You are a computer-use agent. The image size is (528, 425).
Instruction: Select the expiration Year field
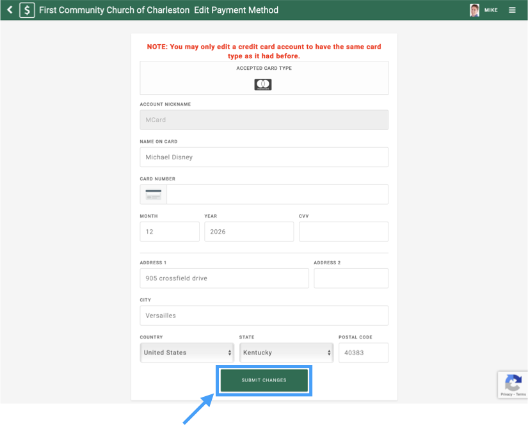(249, 232)
